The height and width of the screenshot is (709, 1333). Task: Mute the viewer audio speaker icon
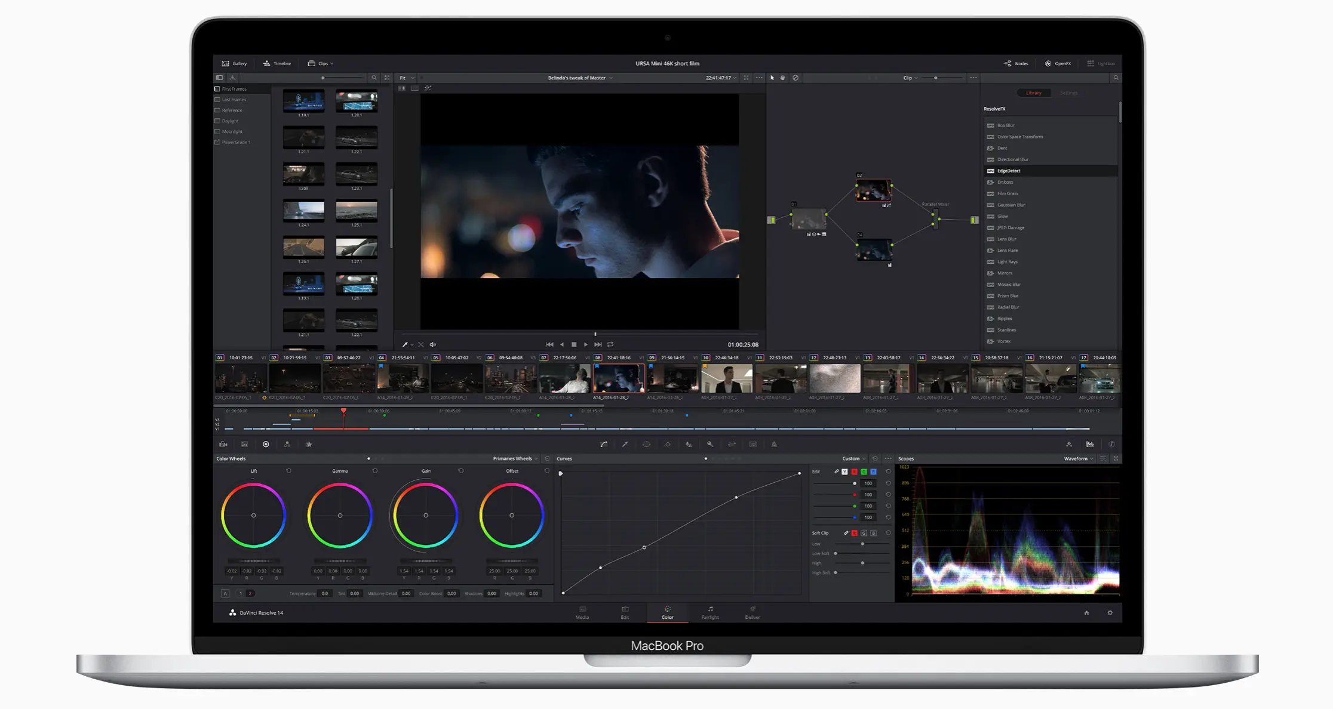coord(433,344)
